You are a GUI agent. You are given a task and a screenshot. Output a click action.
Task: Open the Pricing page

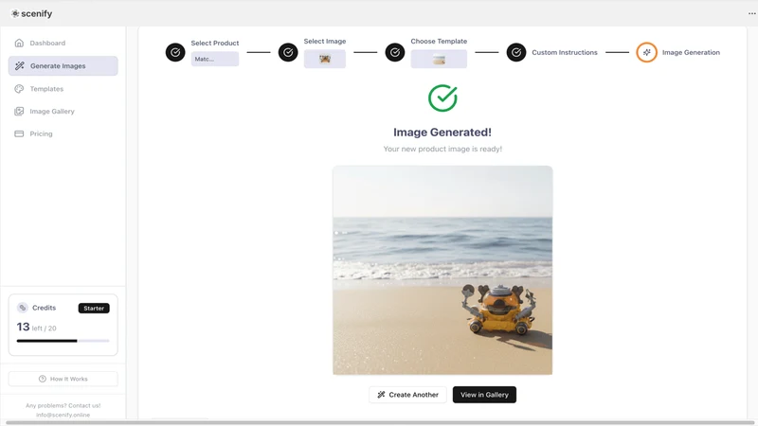(x=63, y=133)
